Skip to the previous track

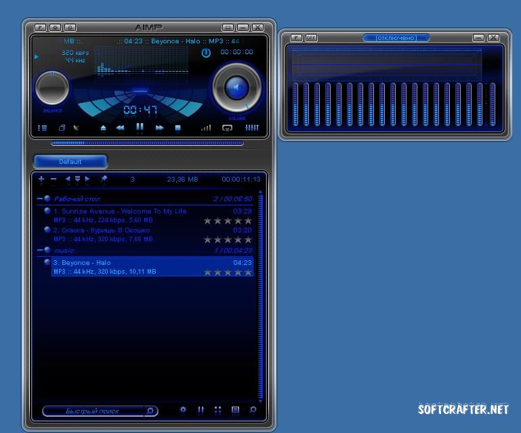(x=120, y=128)
